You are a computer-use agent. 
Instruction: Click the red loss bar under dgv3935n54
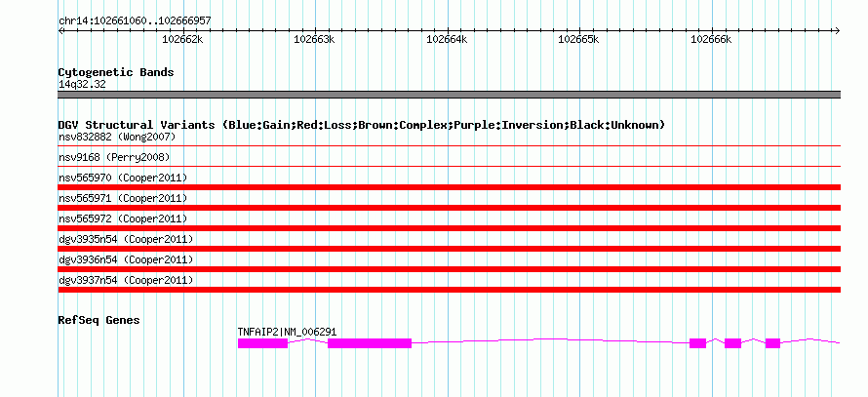(449, 249)
